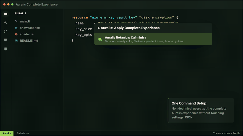Click the key_opts line in the editor
The image size is (243, 136).
[x=84, y=35]
